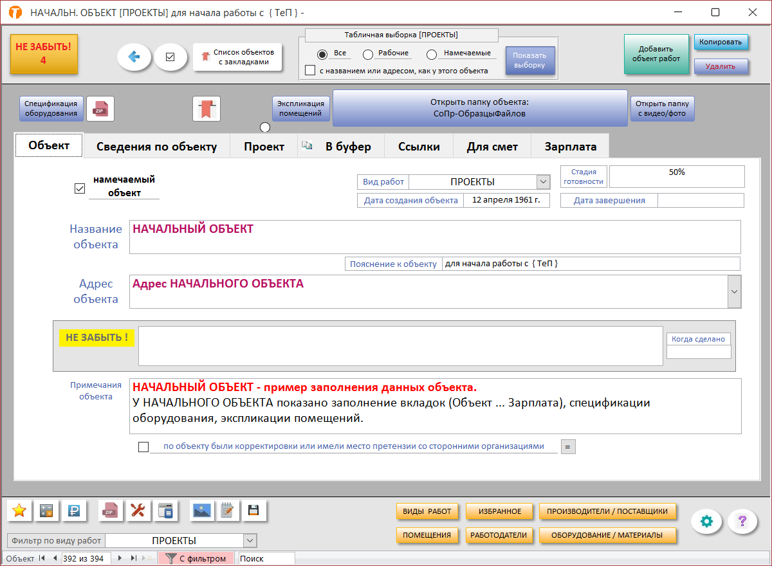Click the floppy disk save icon
The image size is (772, 566).
click(253, 511)
